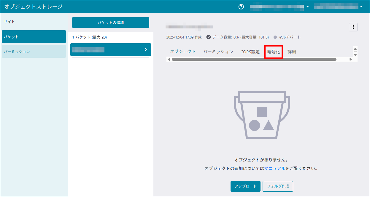
Task: Click tab bar scroll right arrow
Action: point(350,60)
